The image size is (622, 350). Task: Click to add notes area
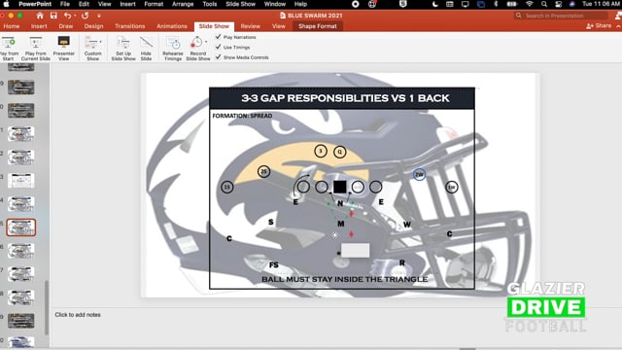point(78,315)
